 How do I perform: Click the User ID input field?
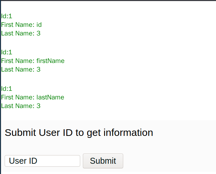(x=42, y=161)
